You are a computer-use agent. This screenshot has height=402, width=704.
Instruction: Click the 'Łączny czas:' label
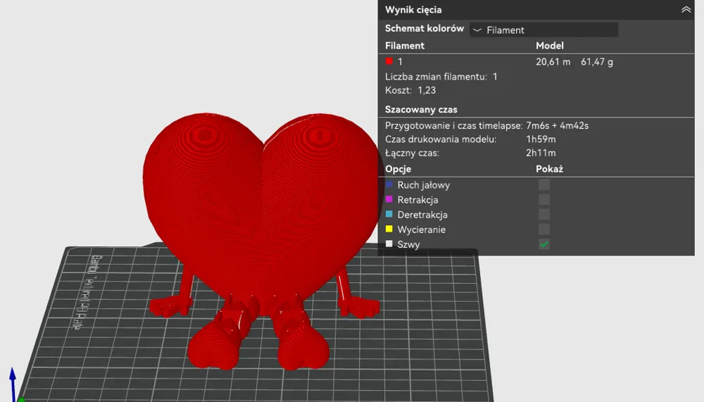coord(412,153)
